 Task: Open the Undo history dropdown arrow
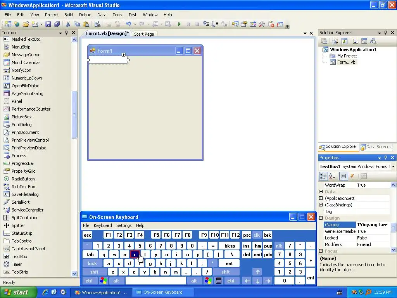(135, 24)
